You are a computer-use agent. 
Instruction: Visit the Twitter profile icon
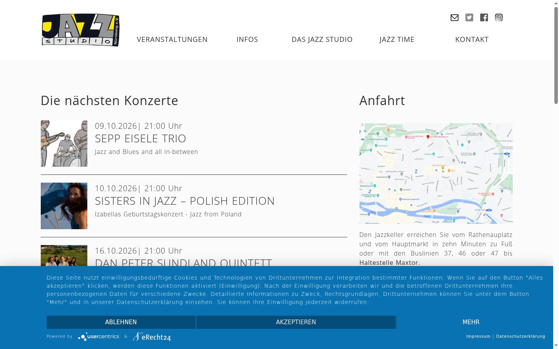pyautogui.click(x=469, y=17)
